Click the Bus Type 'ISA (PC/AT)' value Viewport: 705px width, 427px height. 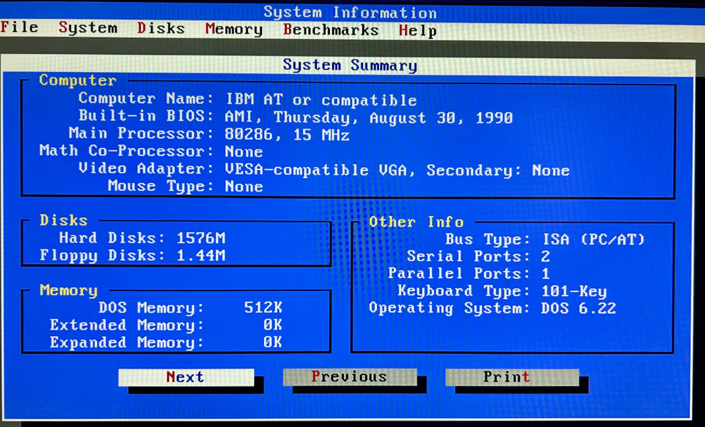(x=594, y=239)
